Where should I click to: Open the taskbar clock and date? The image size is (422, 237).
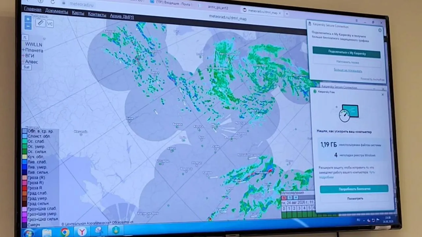point(388,219)
